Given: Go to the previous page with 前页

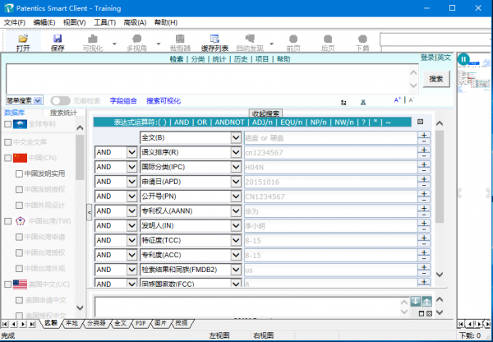Looking at the screenshot, I should pos(293,39).
